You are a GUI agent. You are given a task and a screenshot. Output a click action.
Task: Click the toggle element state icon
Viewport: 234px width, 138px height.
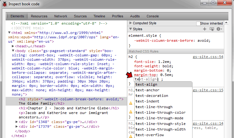click(212, 29)
